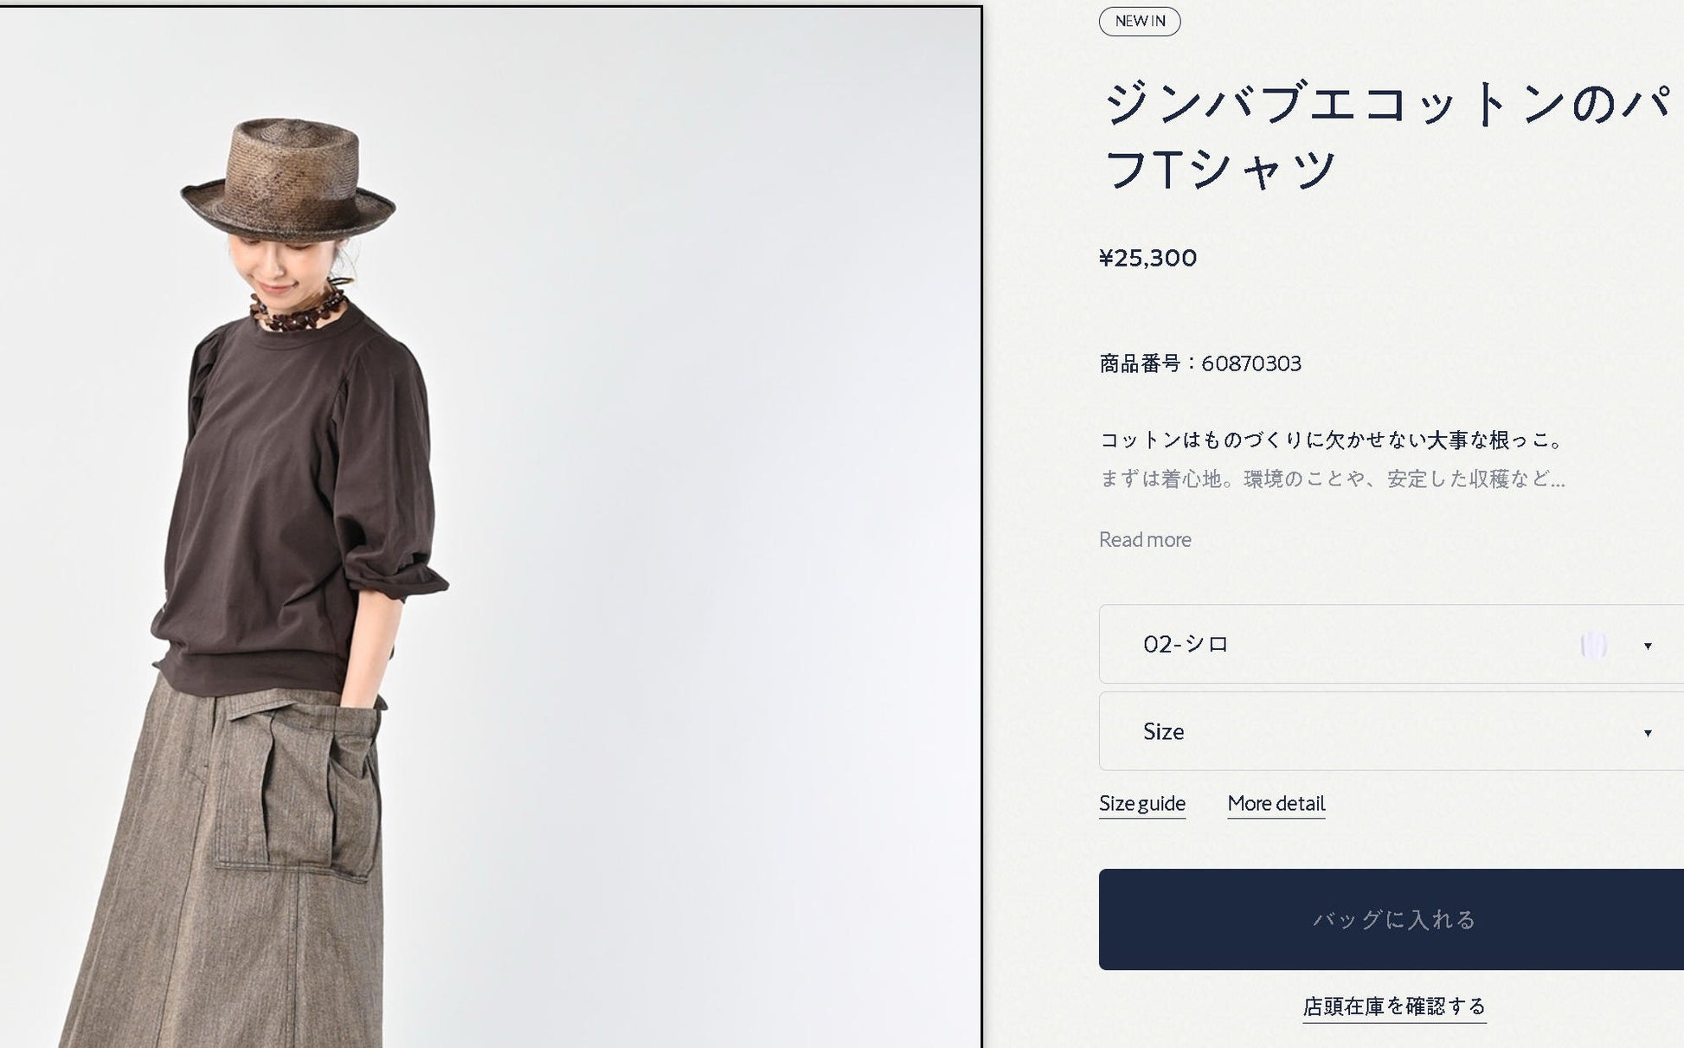Viewport: 1684px width, 1048px height.
Task: Click the model product photo
Action: tap(490, 527)
